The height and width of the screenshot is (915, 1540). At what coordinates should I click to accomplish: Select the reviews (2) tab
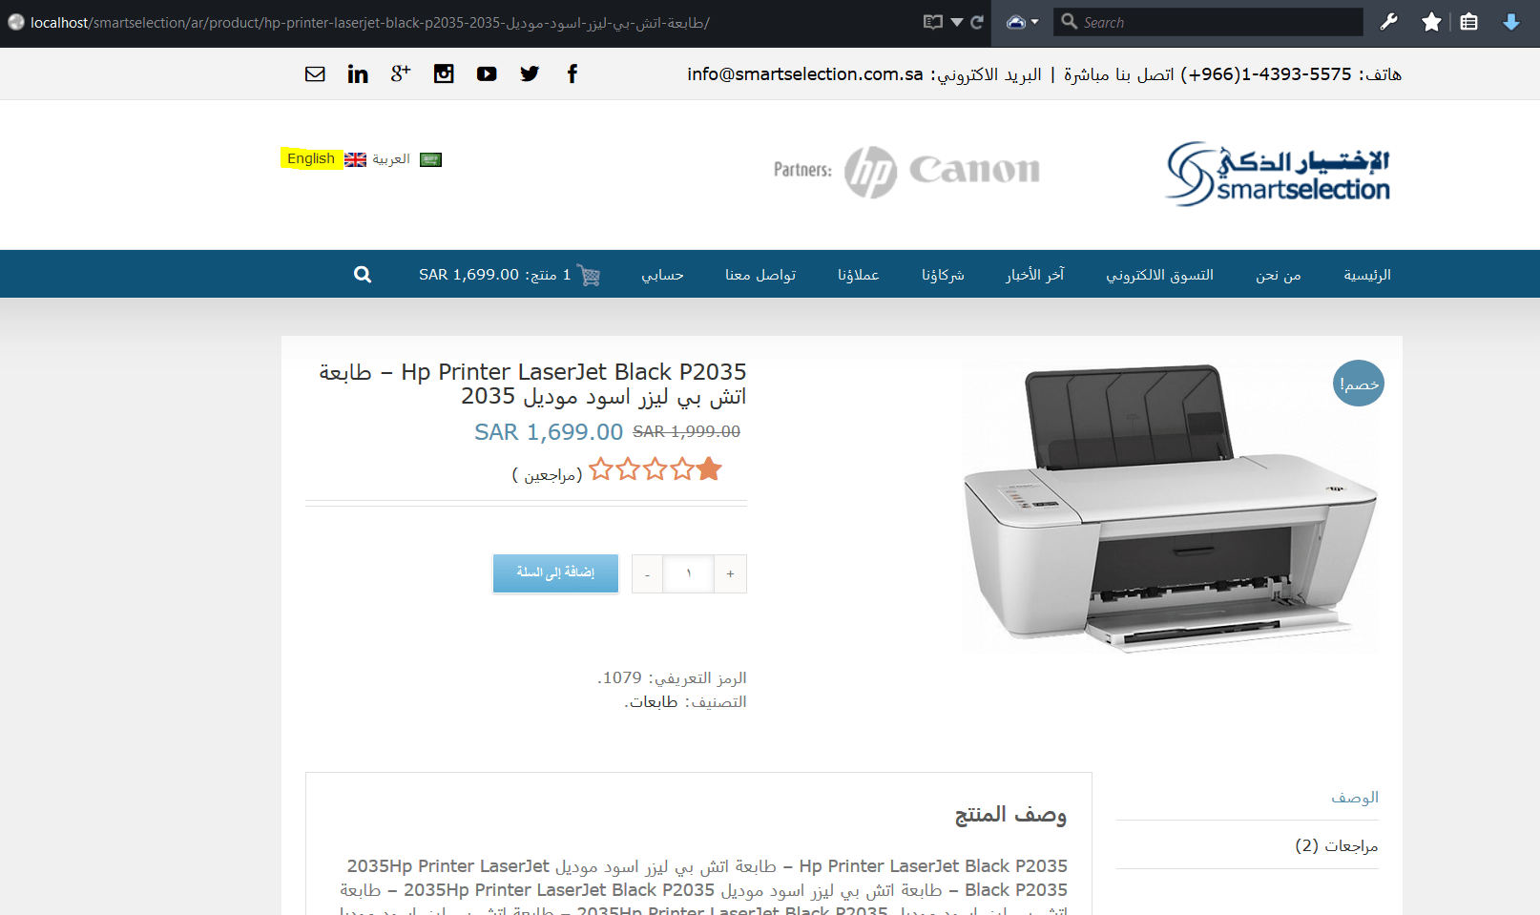click(x=1337, y=845)
